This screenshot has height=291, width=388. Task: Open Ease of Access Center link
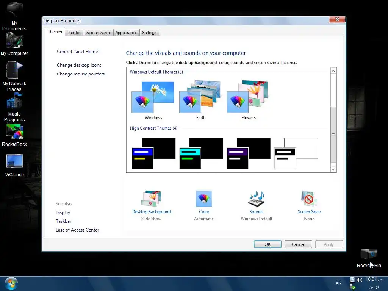[x=77, y=230]
